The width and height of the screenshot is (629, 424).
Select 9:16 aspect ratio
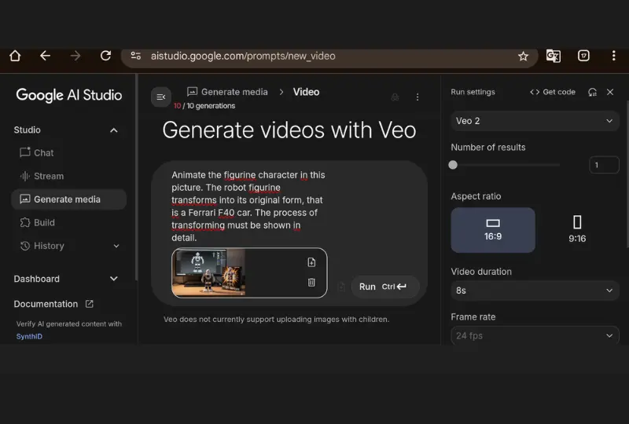[x=577, y=230]
